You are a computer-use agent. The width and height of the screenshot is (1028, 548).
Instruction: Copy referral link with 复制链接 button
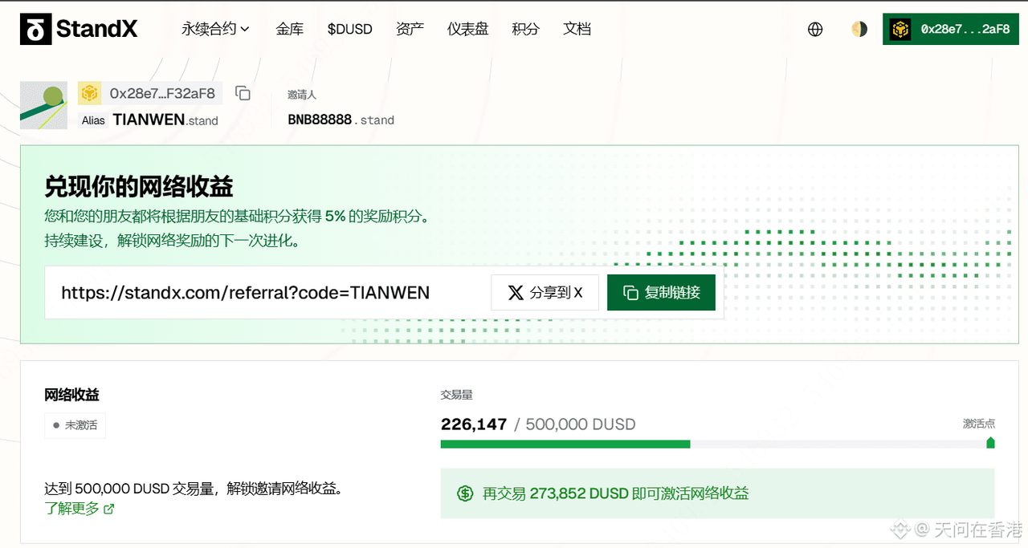tap(661, 293)
